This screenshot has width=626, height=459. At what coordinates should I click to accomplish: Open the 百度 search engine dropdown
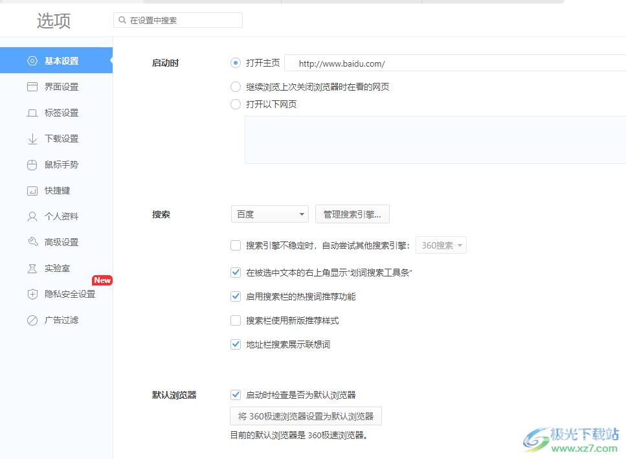[x=270, y=214]
